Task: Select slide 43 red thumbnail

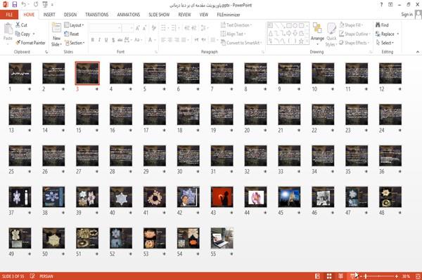Action: 222,196
